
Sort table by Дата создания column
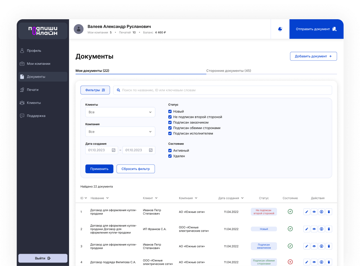[231, 198]
